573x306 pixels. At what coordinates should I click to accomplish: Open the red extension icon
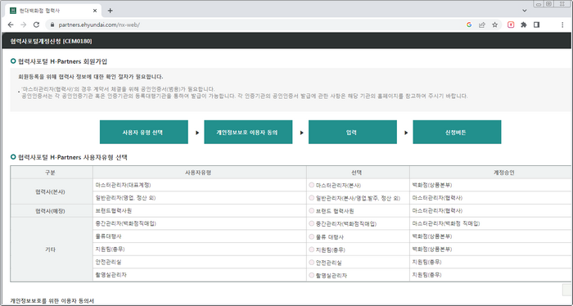pyautogui.click(x=511, y=25)
